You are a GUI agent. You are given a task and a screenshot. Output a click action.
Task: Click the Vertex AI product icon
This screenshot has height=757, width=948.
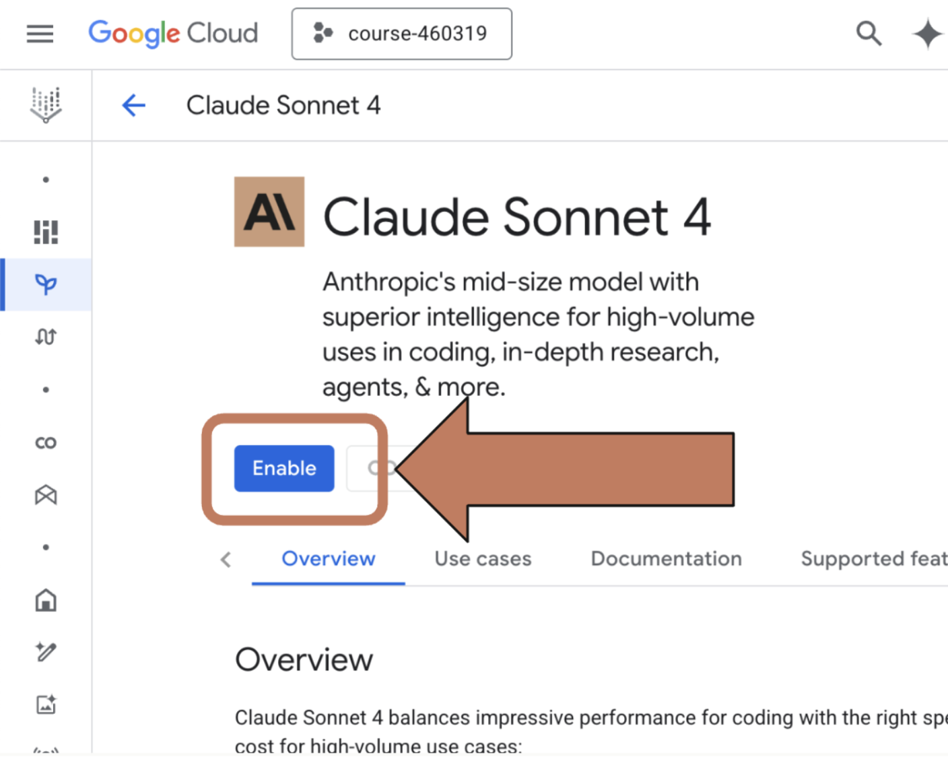pyautogui.click(x=46, y=105)
